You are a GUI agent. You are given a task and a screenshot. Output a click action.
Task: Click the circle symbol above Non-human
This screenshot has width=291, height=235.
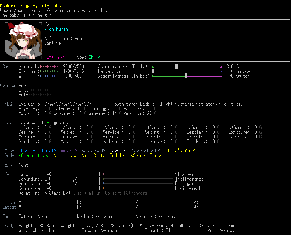[x=46, y=24]
